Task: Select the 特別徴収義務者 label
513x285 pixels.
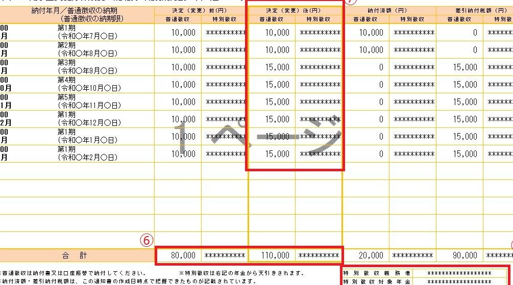Action: [x=377, y=273]
